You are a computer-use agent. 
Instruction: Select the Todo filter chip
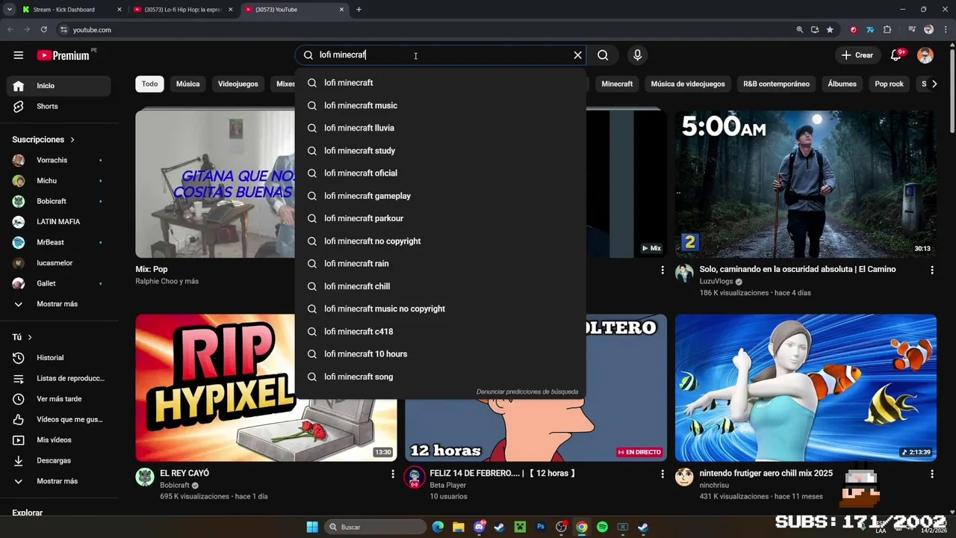coord(149,84)
